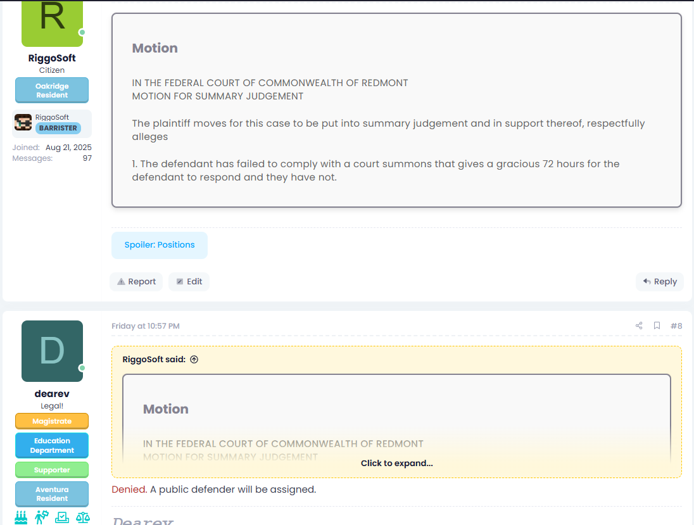This screenshot has height=525, width=694.
Task: Open the Friday at 10:57 PM timestamp link
Action: (x=146, y=326)
